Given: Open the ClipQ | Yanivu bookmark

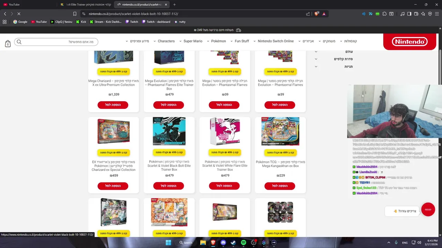Looking at the screenshot, I should [x=61, y=22].
